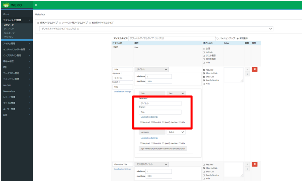Open the Text input type dropdown

pos(176,93)
